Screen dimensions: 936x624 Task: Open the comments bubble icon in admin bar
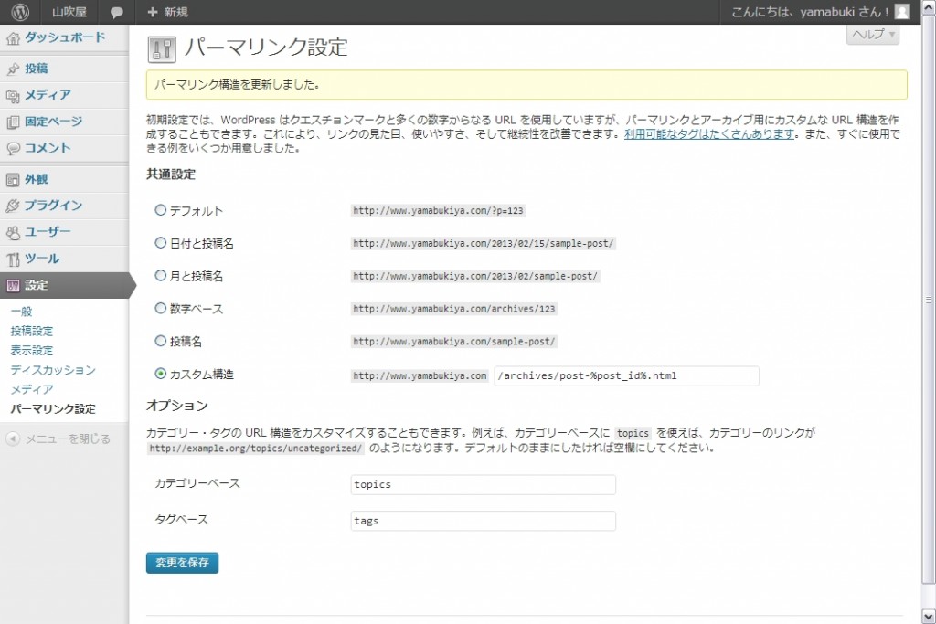[x=116, y=12]
